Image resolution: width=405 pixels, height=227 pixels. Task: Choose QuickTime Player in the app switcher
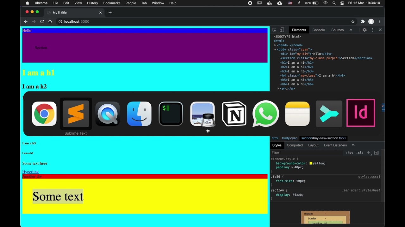[108, 113]
